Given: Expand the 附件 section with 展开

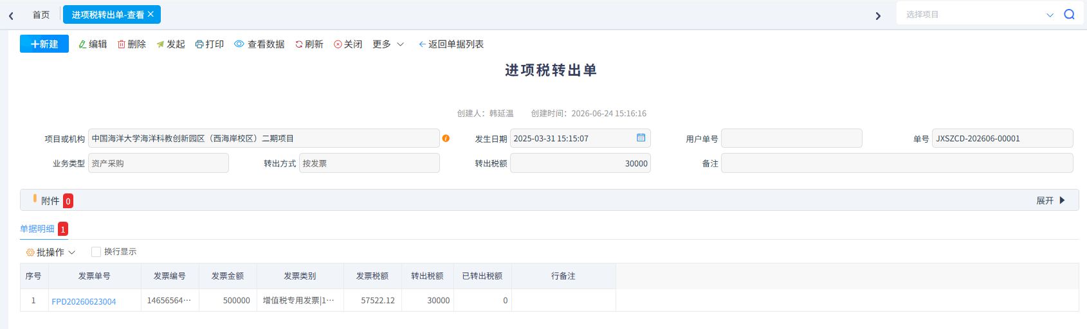Looking at the screenshot, I should tap(1050, 200).
